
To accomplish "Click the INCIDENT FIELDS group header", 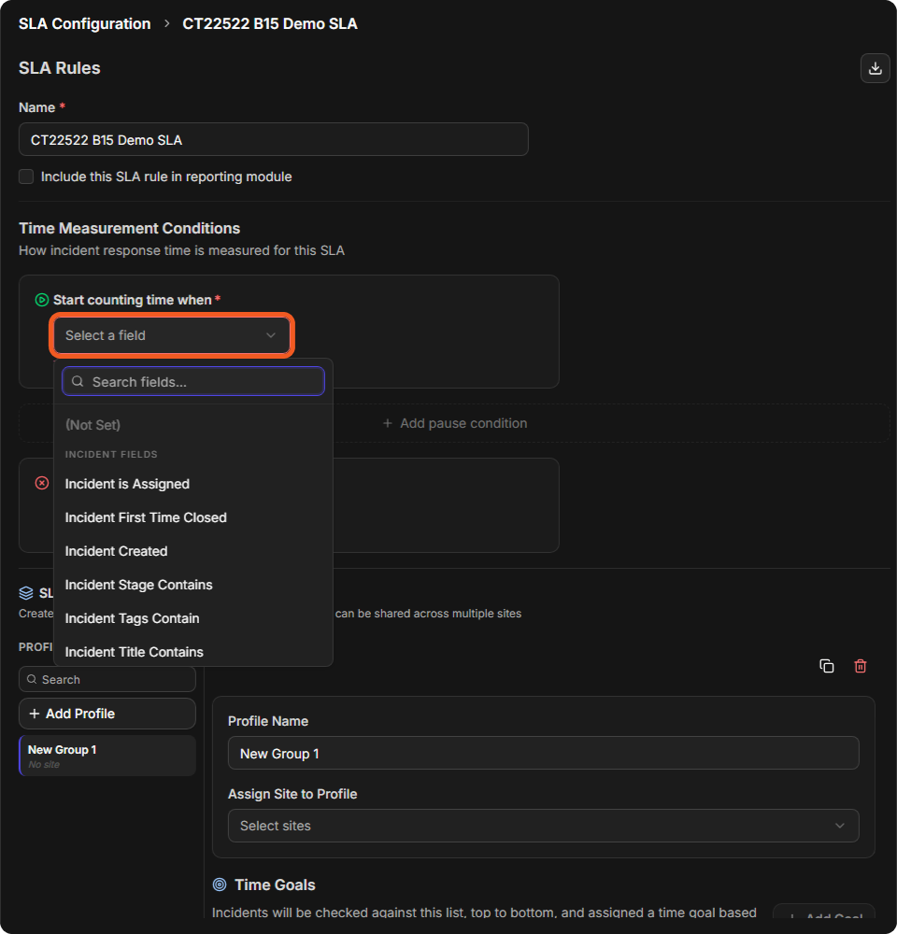I will pyautogui.click(x=111, y=454).
